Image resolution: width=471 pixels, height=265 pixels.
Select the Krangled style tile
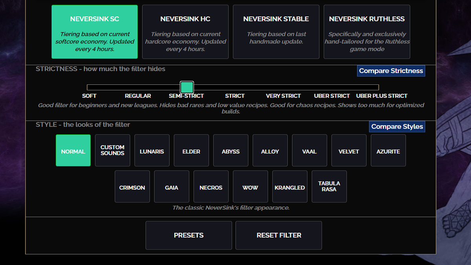pos(290,186)
